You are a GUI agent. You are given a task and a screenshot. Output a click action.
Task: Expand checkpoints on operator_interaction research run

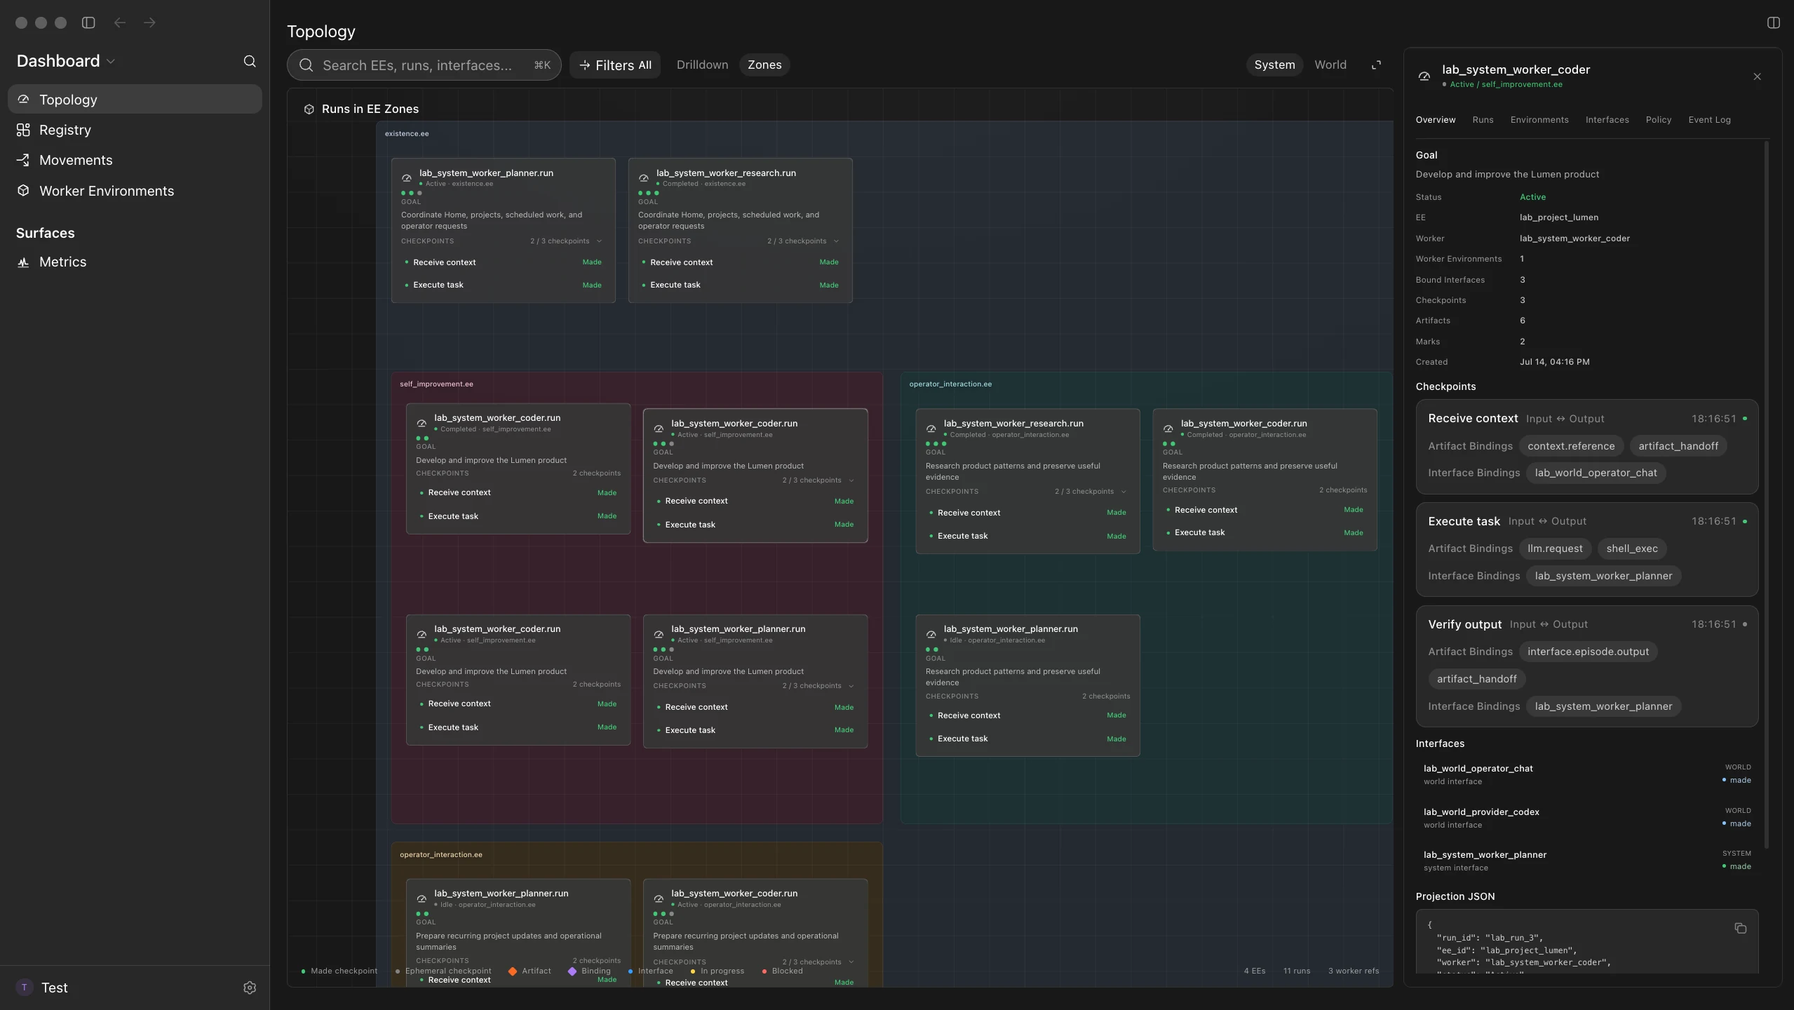tap(1124, 492)
